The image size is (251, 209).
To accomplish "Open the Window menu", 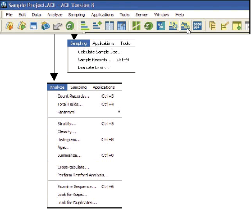I will tap(162, 15).
